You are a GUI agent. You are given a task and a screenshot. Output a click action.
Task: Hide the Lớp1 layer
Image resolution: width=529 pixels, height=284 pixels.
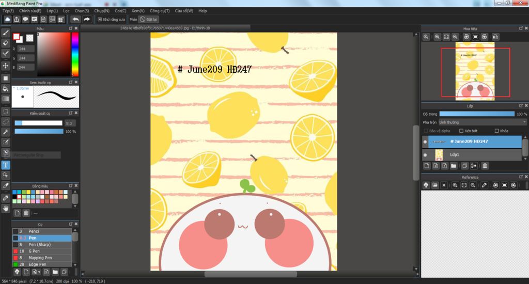point(425,155)
